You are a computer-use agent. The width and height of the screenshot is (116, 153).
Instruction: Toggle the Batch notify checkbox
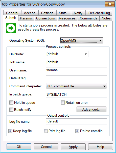coord(11,110)
